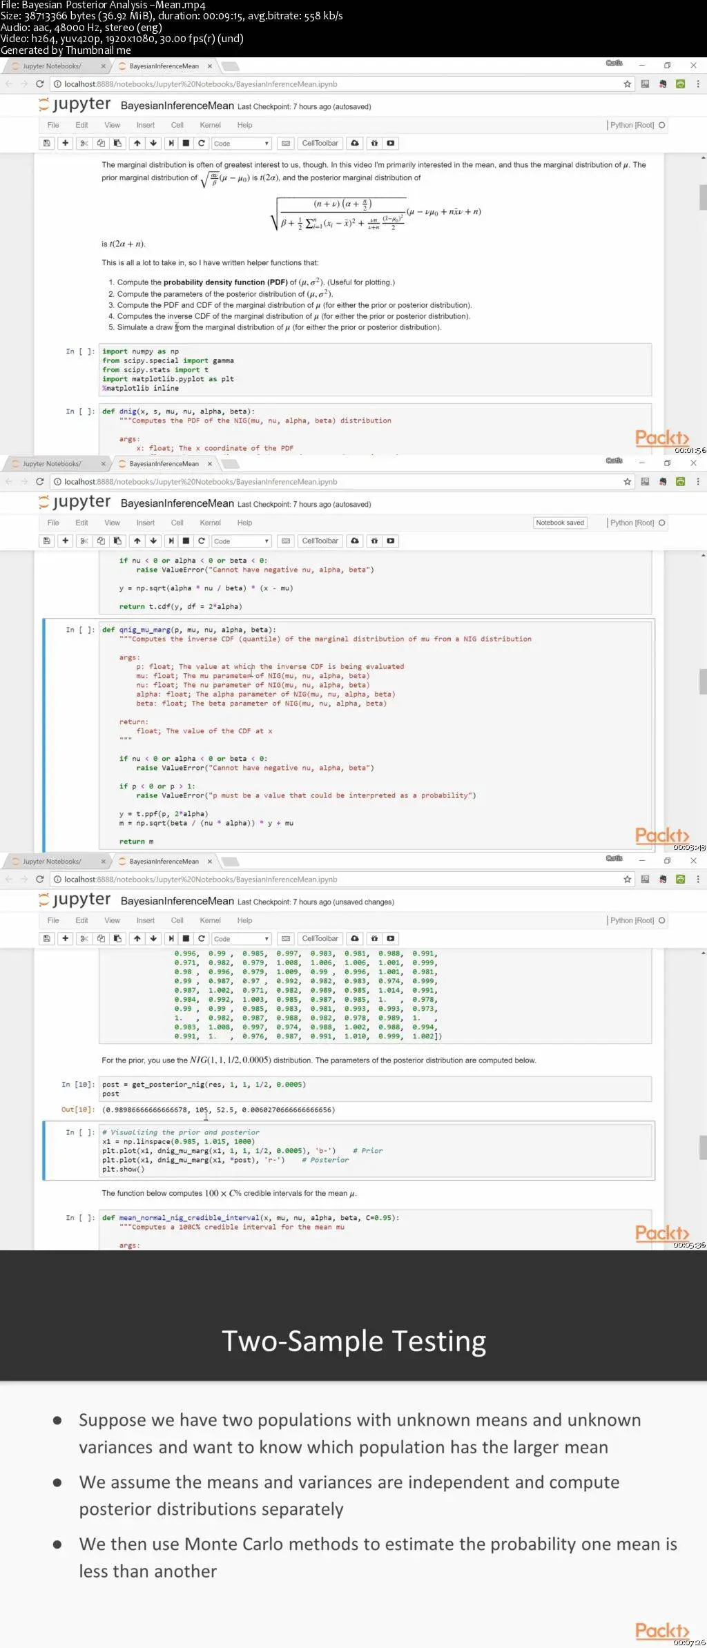Move cell up in the 00:01:56 frame

pyautogui.click(x=137, y=144)
